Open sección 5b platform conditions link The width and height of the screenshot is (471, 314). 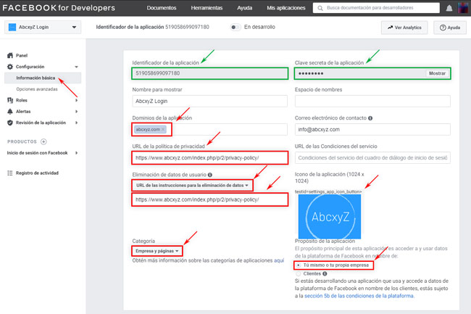point(359,296)
